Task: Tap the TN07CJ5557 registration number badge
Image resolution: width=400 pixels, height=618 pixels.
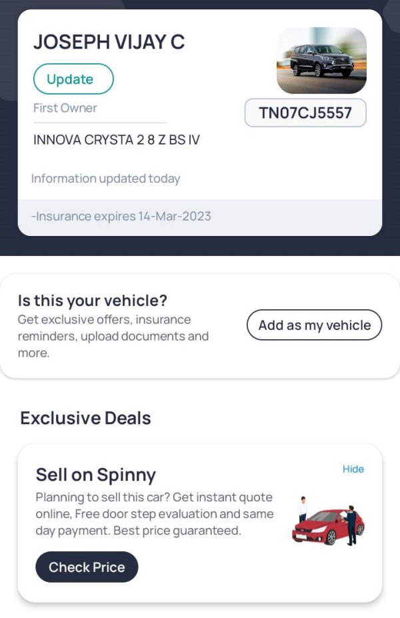Action: [305, 113]
